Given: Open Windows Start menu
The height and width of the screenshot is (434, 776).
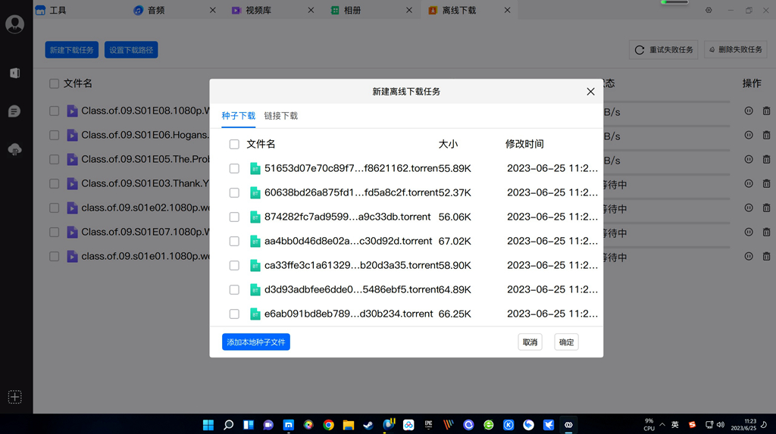Looking at the screenshot, I should tap(208, 425).
